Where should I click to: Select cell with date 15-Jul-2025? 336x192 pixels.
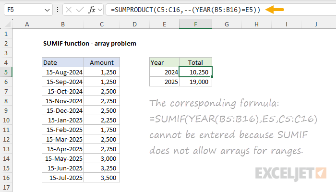[x=63, y=178]
